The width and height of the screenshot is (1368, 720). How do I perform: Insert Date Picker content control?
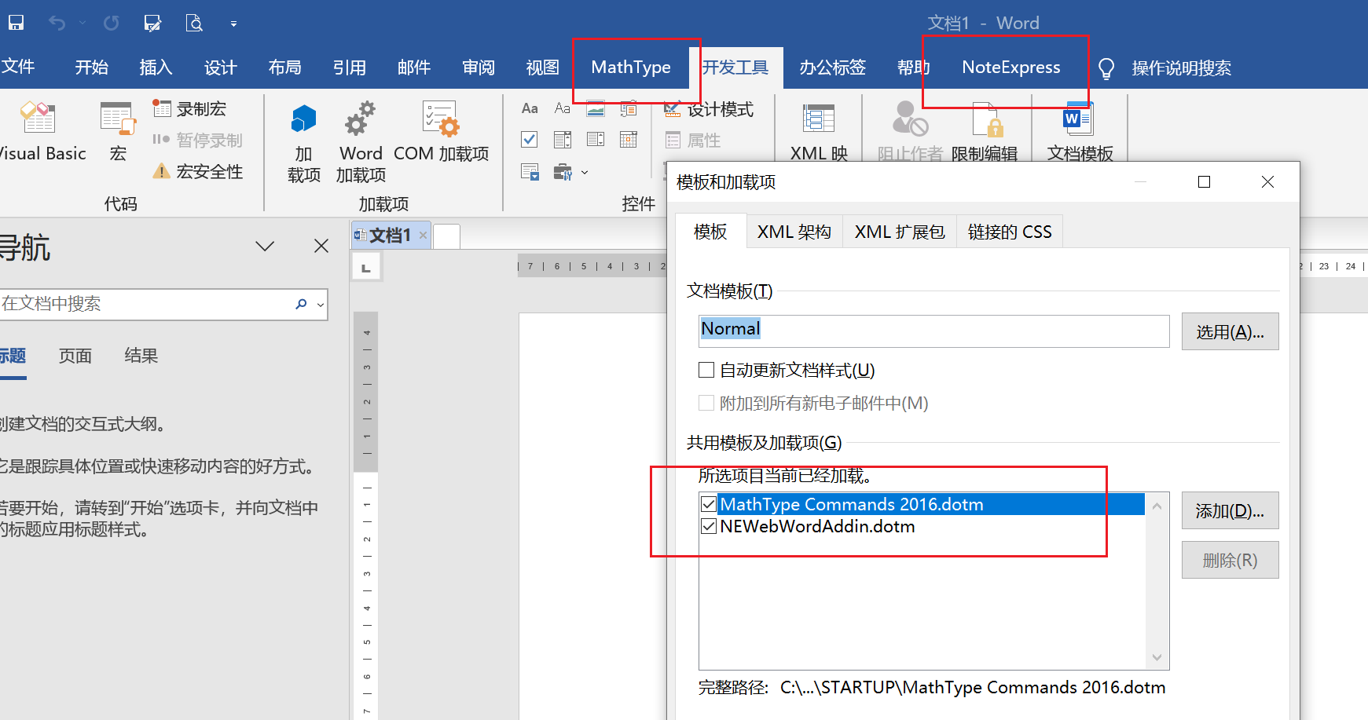(x=629, y=140)
